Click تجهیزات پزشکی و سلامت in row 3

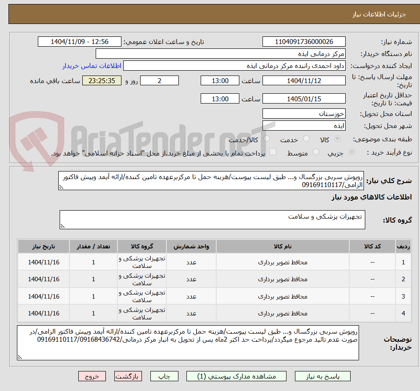point(142,296)
